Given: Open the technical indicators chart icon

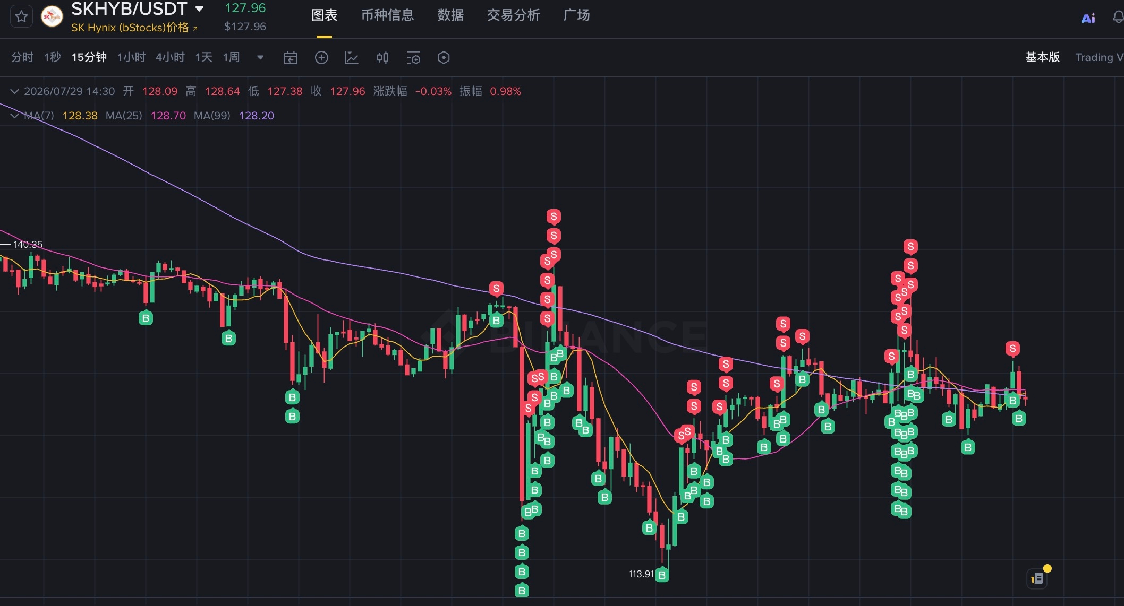Looking at the screenshot, I should pos(352,58).
